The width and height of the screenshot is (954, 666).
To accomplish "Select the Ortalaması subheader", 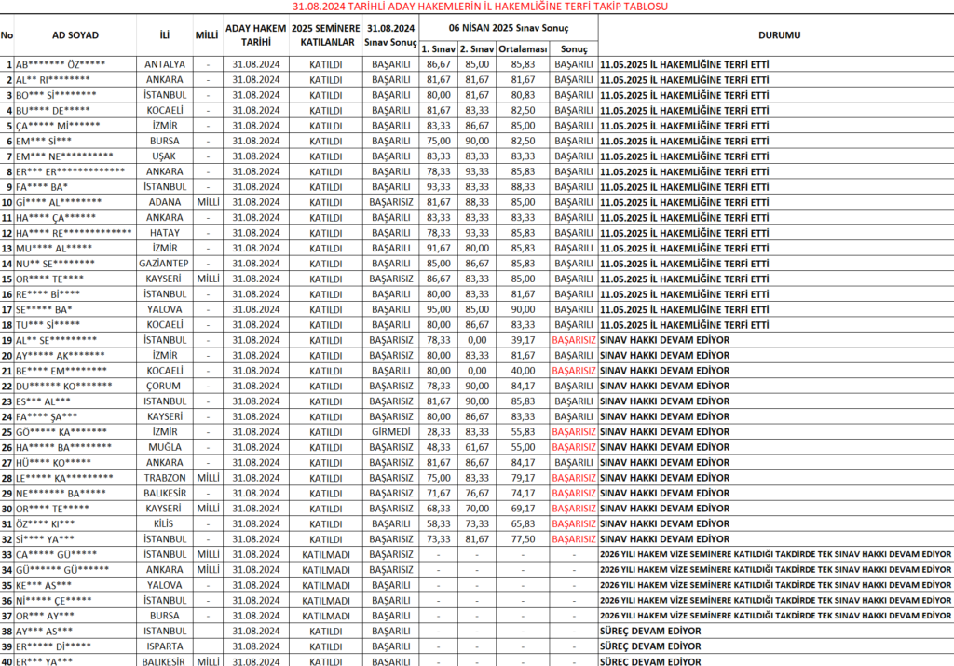I will pyautogui.click(x=523, y=49).
